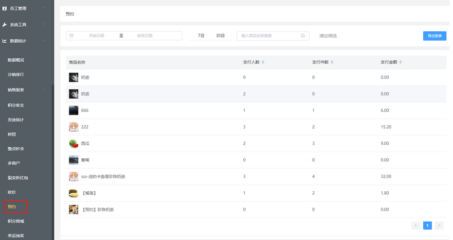Select the 7日 quick date filter
The height and width of the screenshot is (240, 453).
click(x=201, y=36)
